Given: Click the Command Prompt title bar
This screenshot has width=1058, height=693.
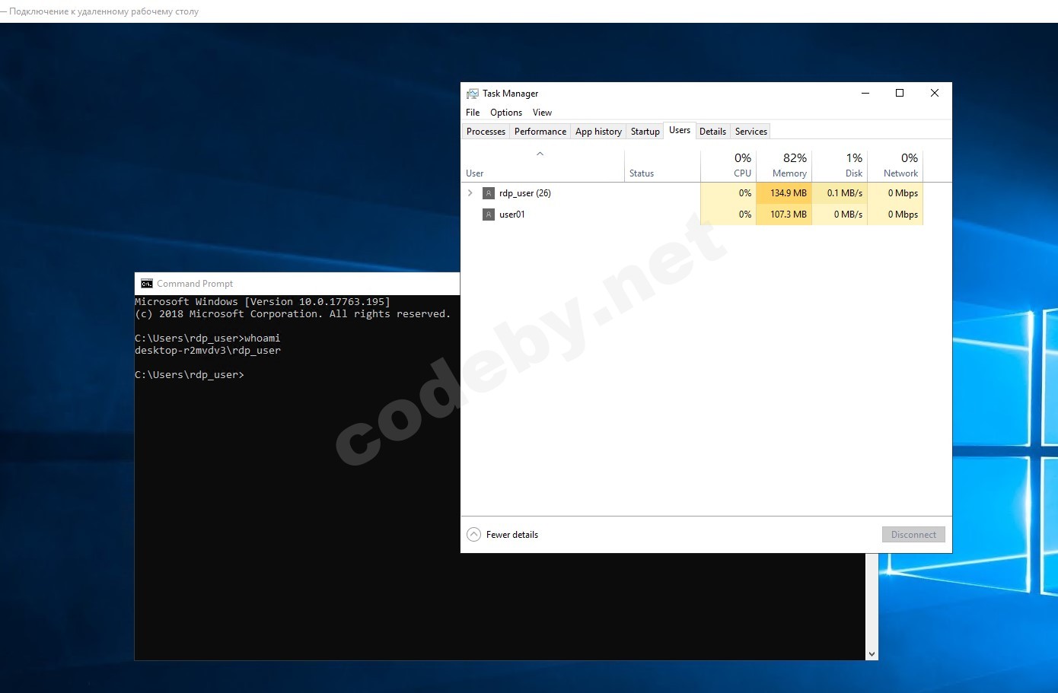Looking at the screenshot, I should [298, 284].
